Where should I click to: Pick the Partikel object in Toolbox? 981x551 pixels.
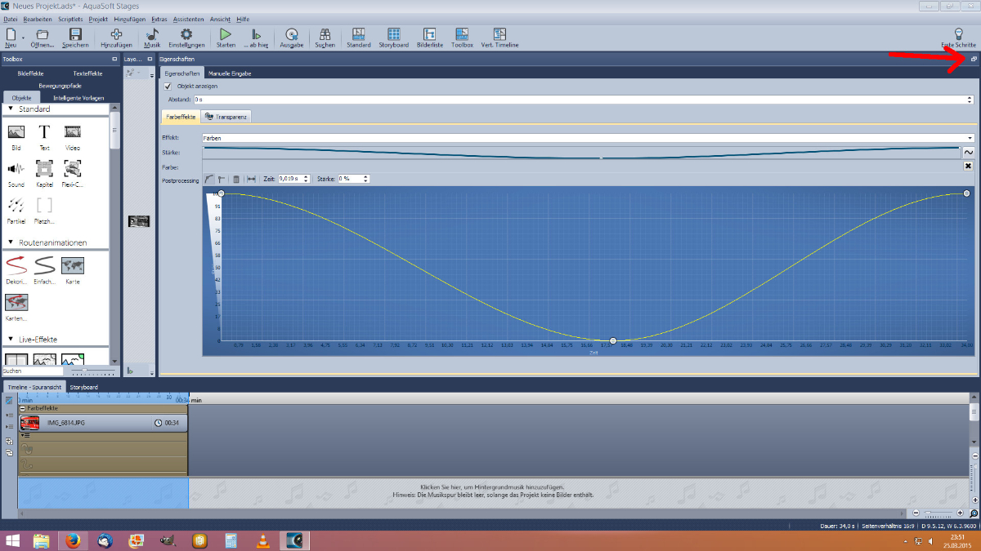click(16, 209)
